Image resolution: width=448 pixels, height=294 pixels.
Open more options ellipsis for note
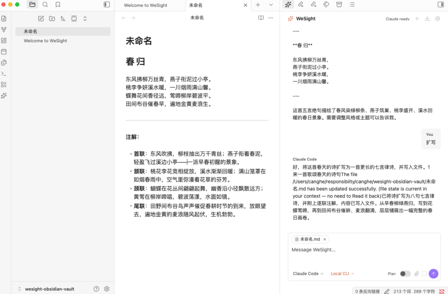tap(270, 18)
